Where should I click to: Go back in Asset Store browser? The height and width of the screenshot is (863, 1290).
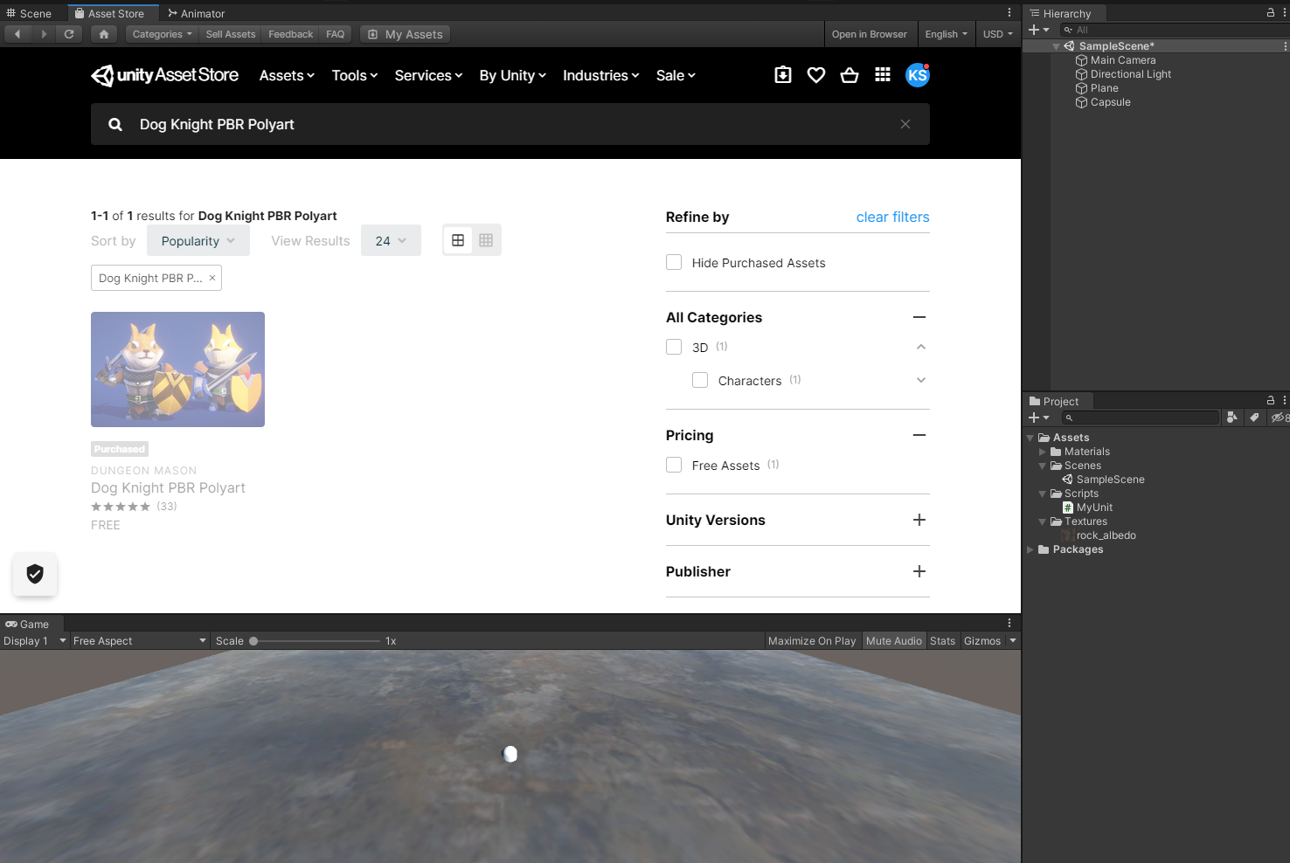click(17, 34)
